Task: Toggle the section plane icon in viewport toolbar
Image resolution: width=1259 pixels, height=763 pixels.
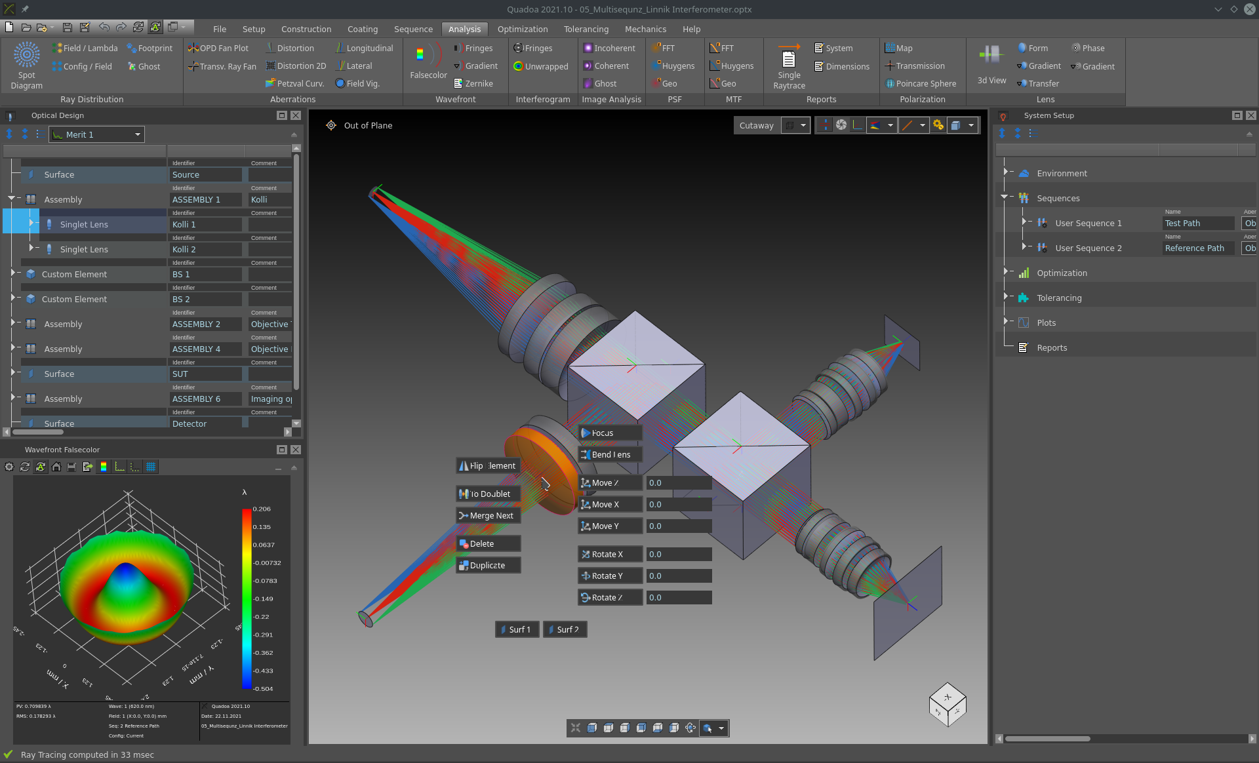Action: coord(824,125)
